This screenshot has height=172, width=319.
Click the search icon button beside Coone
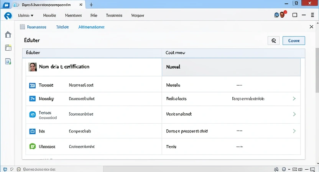click(x=273, y=41)
